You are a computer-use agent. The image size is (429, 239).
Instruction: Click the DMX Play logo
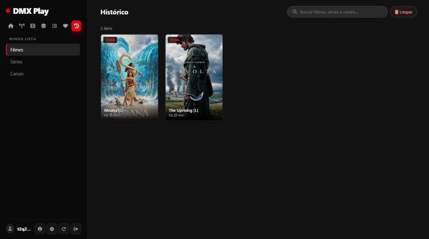click(x=27, y=11)
